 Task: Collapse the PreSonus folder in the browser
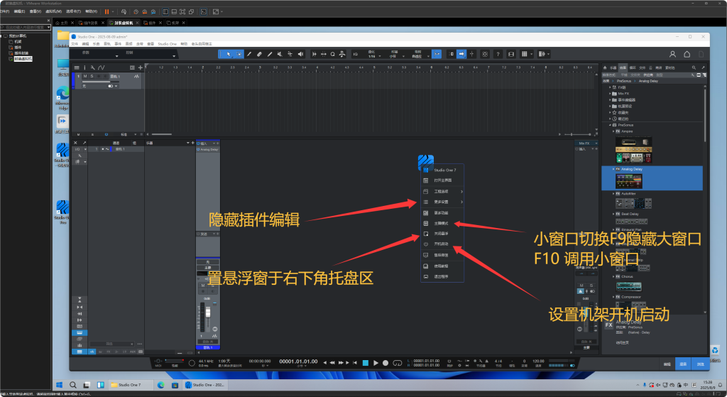610,125
